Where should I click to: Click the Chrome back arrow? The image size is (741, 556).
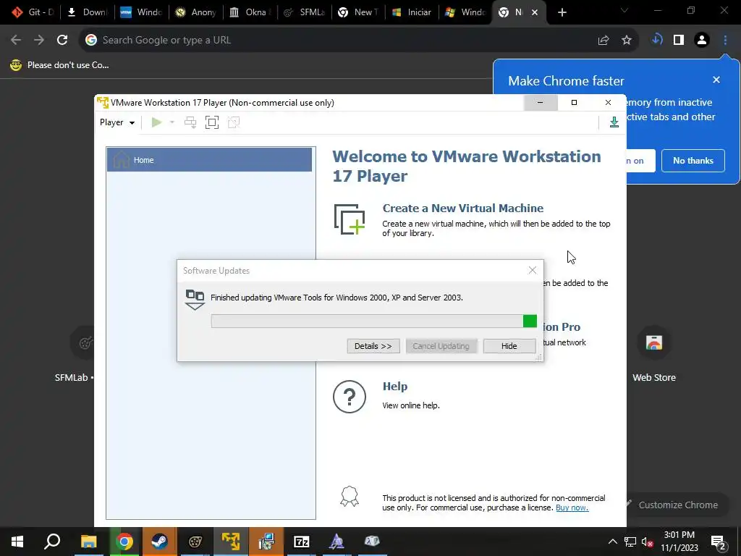click(x=16, y=41)
